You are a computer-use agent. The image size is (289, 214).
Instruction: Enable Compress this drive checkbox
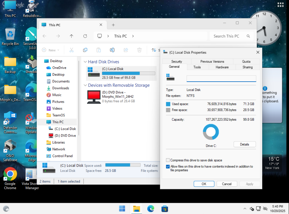pyautogui.click(x=168, y=160)
